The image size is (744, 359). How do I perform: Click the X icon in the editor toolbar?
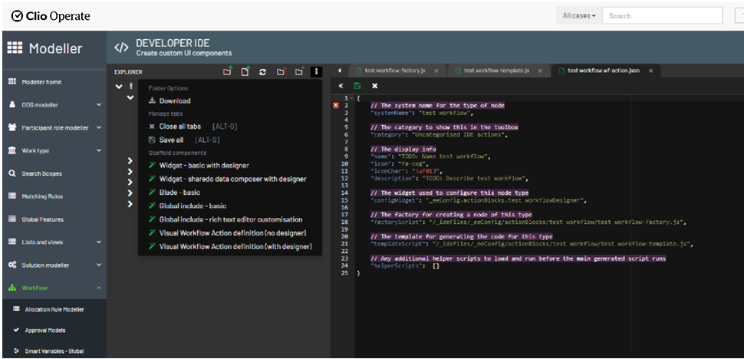[374, 86]
